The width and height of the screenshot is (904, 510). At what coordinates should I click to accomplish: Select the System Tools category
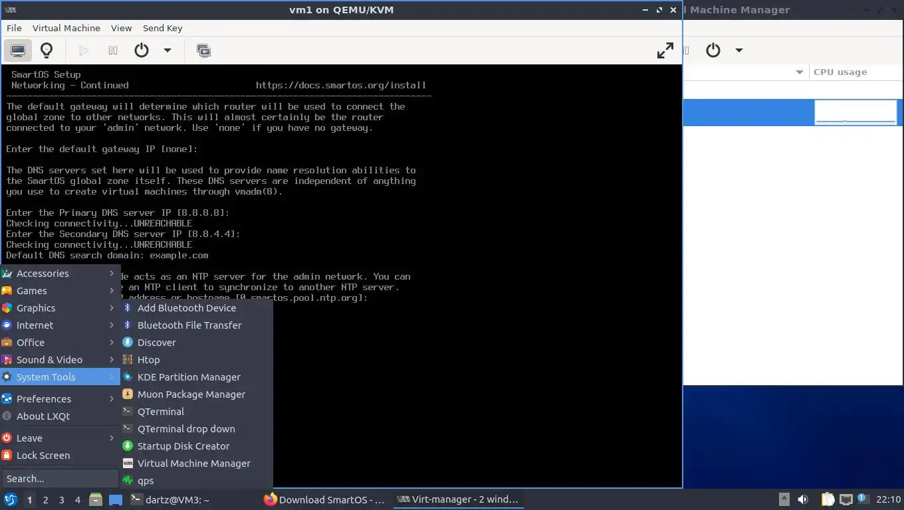60,377
